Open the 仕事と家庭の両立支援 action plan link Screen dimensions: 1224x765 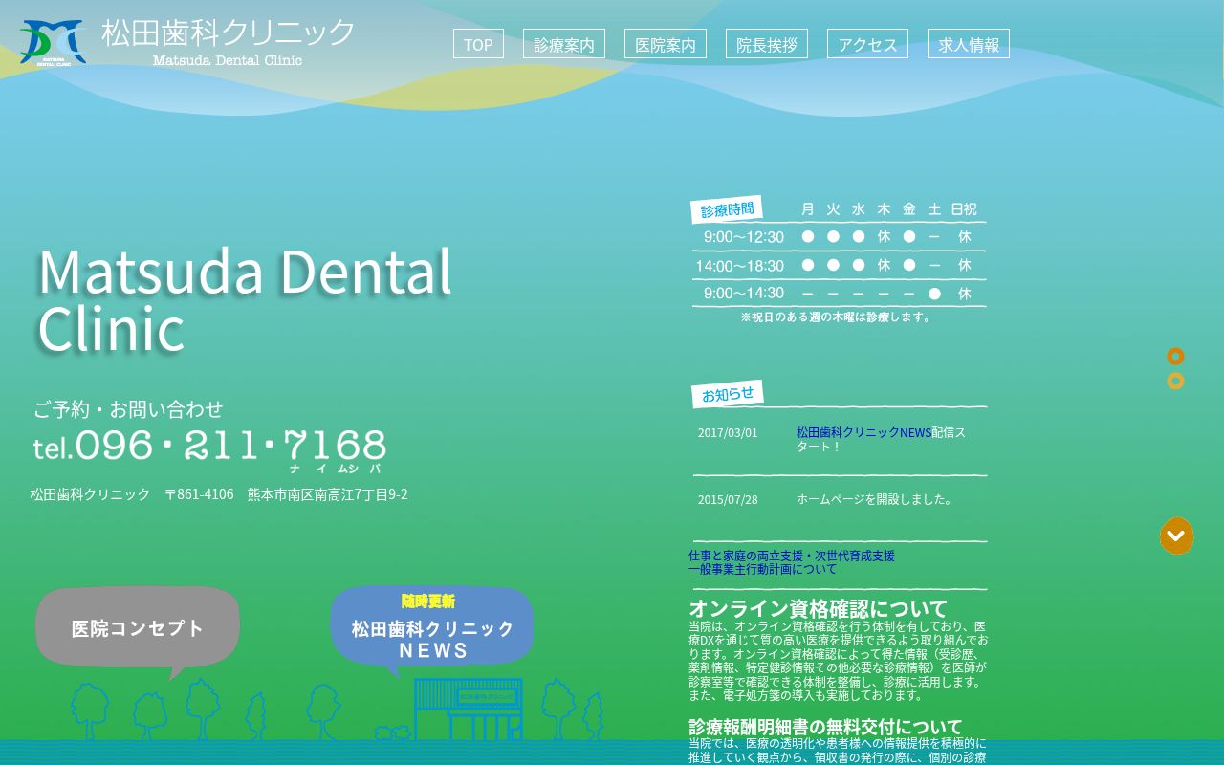(792, 562)
